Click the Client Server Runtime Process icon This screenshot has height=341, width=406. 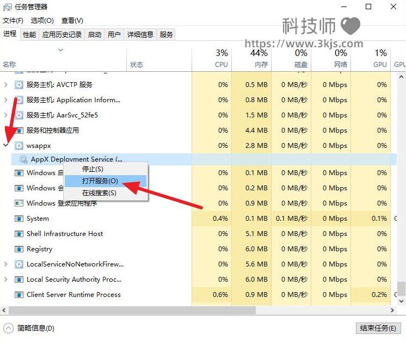(19, 295)
